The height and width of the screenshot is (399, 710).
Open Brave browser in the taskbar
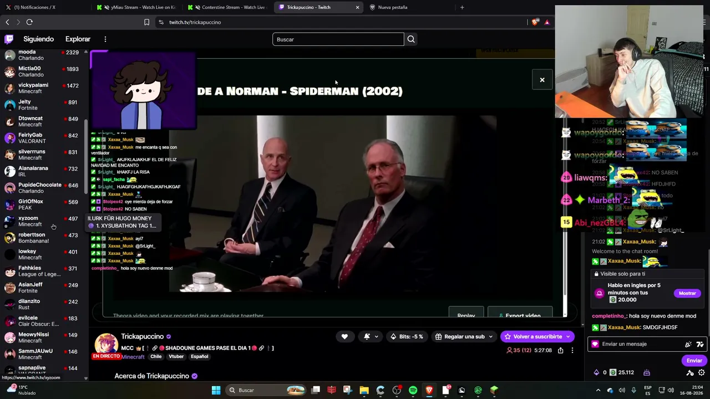pyautogui.click(x=429, y=390)
